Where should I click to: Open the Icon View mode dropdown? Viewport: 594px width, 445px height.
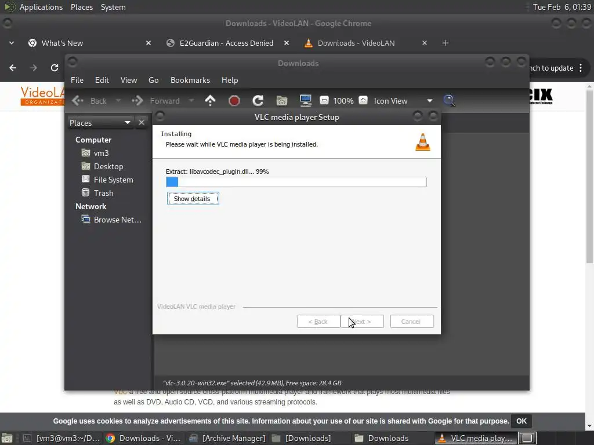tap(404, 101)
